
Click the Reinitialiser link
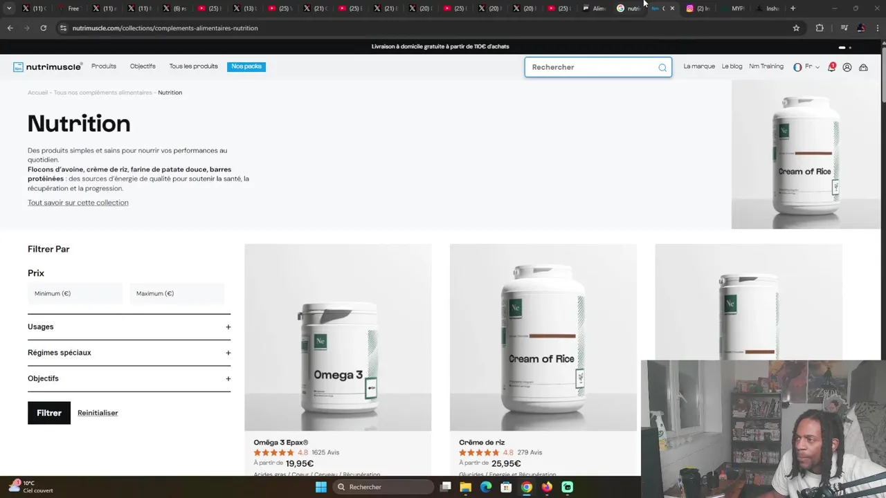coord(98,413)
